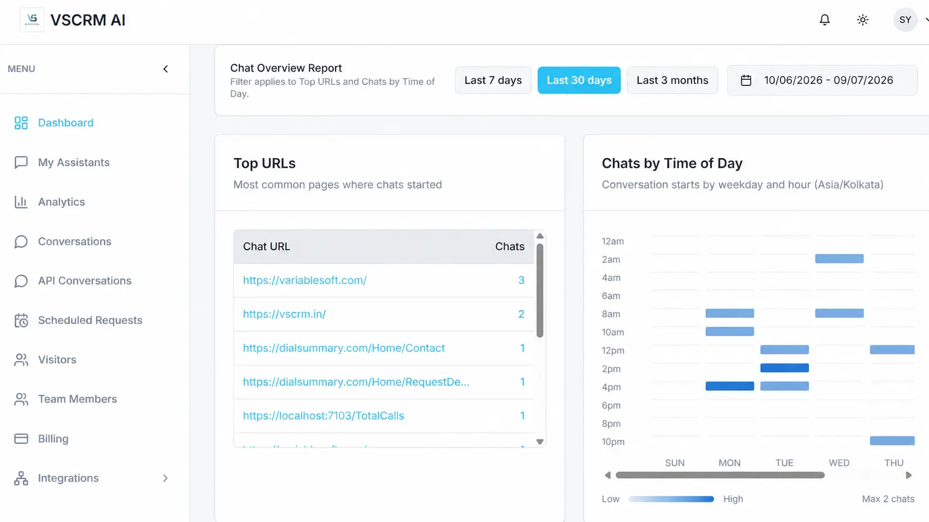This screenshot has width=929, height=522.
Task: Go to My Assistants page
Action: [x=73, y=162]
